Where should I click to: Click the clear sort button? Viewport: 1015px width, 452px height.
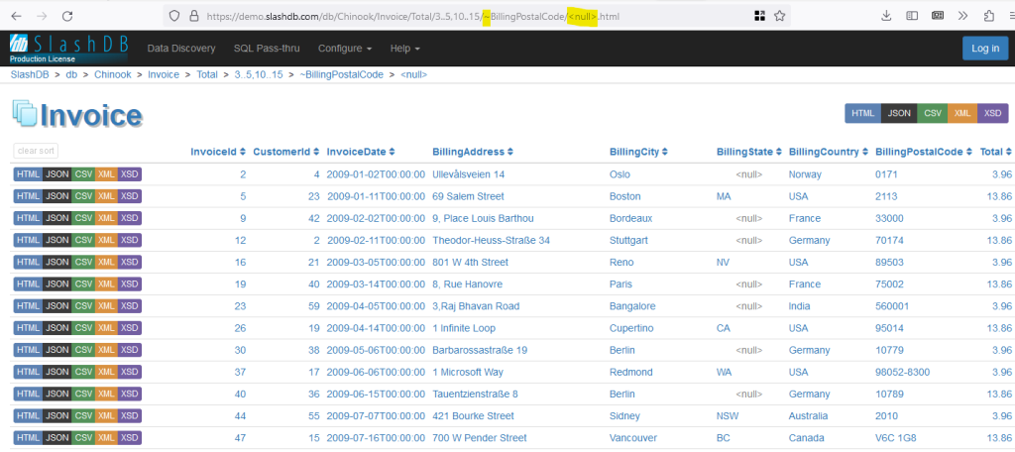[x=36, y=151]
